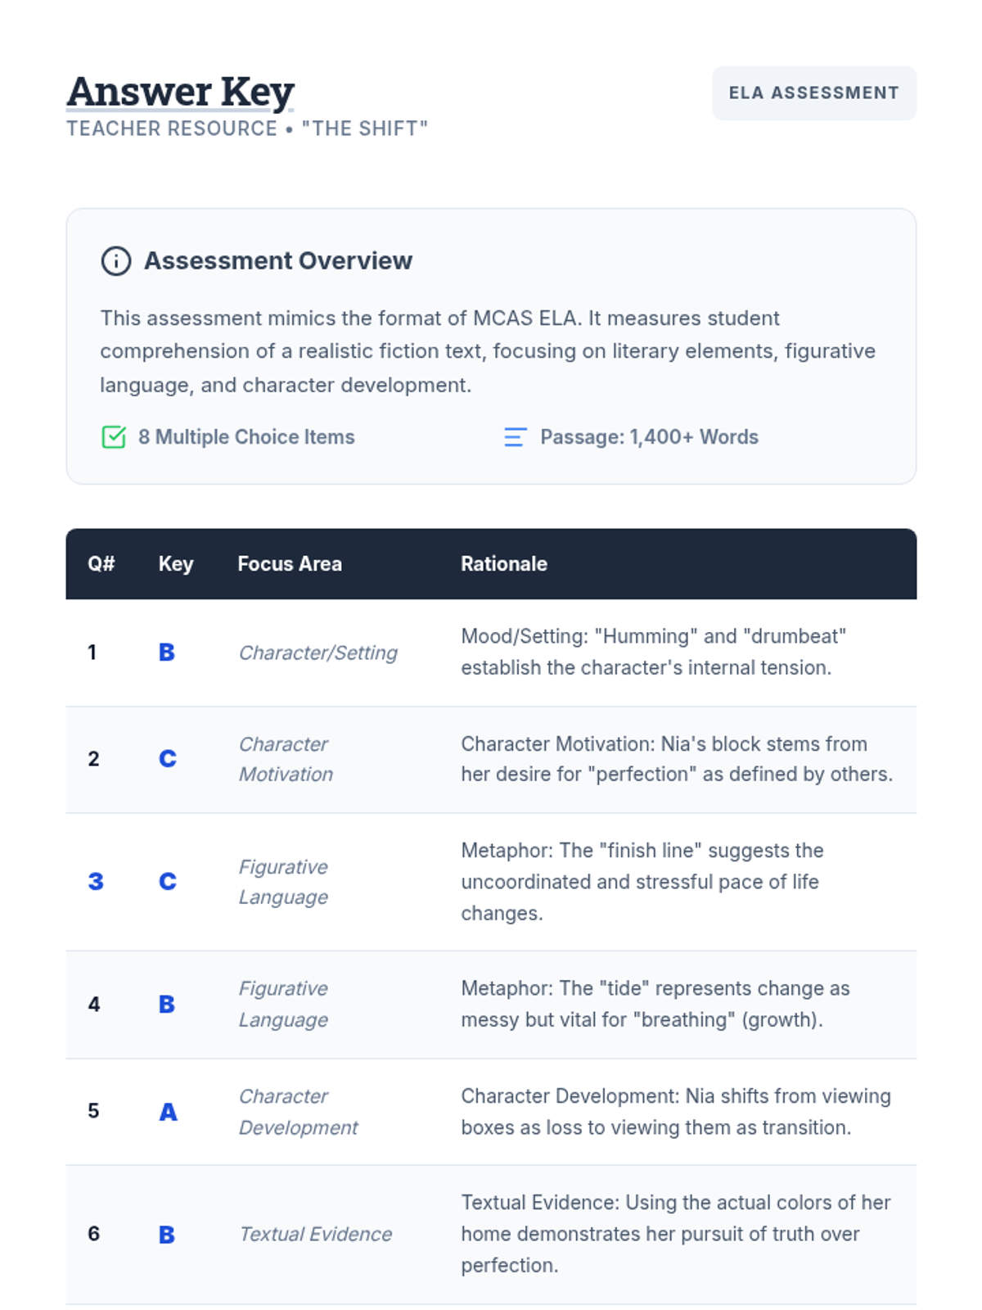Click the Focus Area column header
This screenshot has width=982, height=1310.
(x=290, y=564)
